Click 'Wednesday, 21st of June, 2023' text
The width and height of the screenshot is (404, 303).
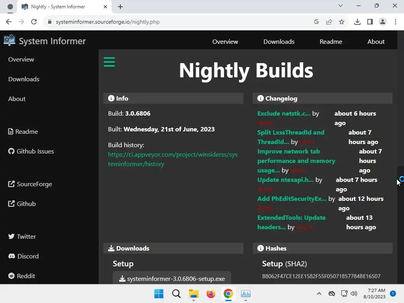click(169, 129)
